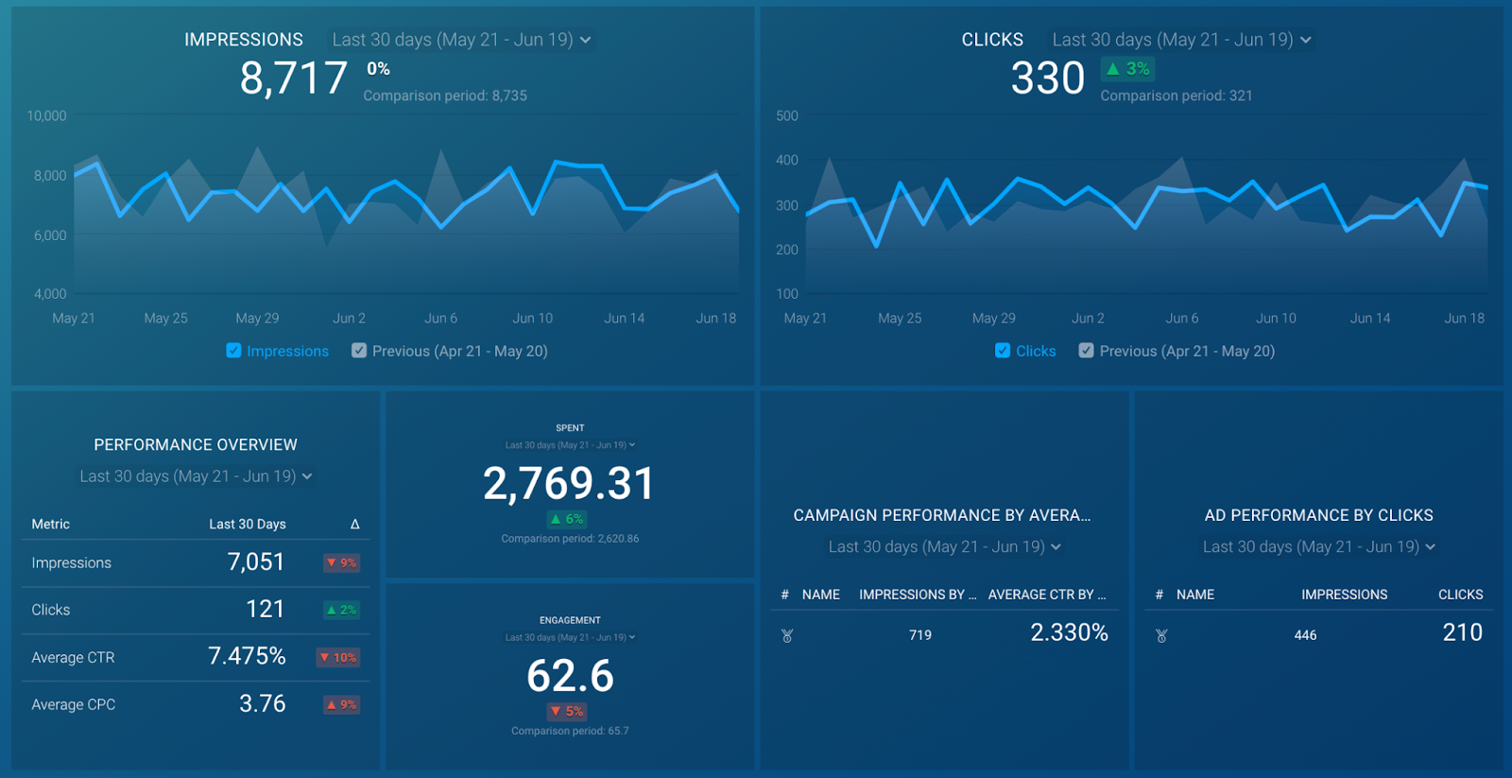This screenshot has width=1512, height=778.
Task: Click the 2,769.31 spent value
Action: [570, 484]
